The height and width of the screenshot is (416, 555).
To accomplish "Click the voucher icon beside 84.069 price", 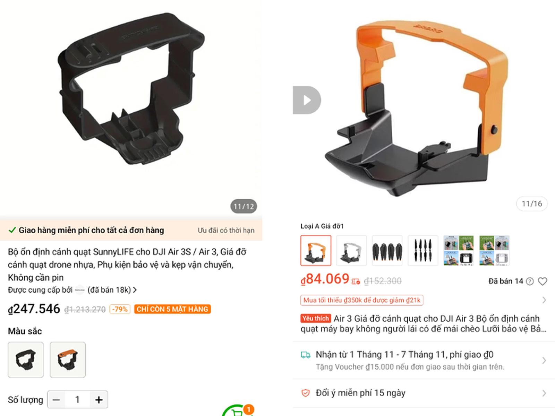I will tap(356, 281).
